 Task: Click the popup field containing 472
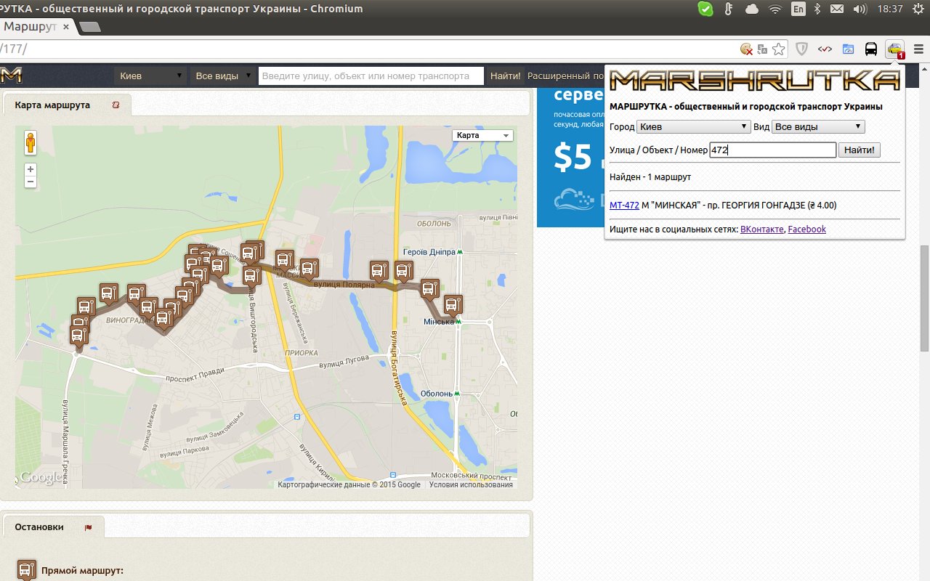(773, 150)
